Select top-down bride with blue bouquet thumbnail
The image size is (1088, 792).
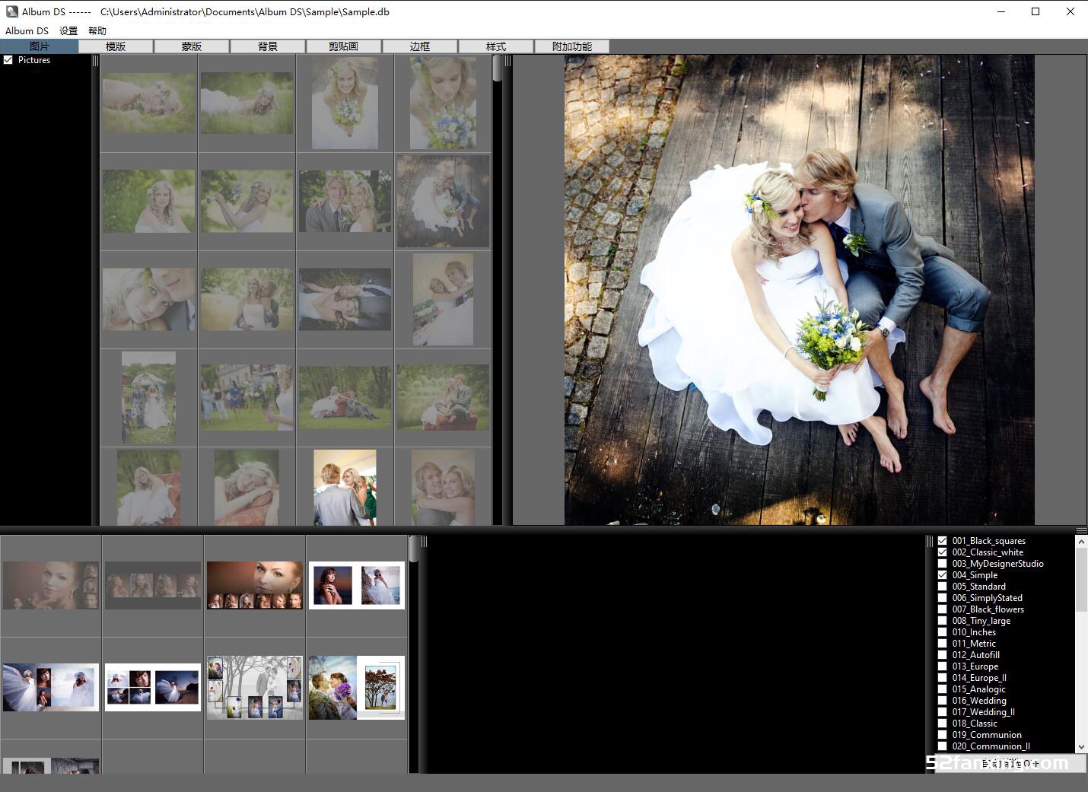pyautogui.click(x=443, y=103)
